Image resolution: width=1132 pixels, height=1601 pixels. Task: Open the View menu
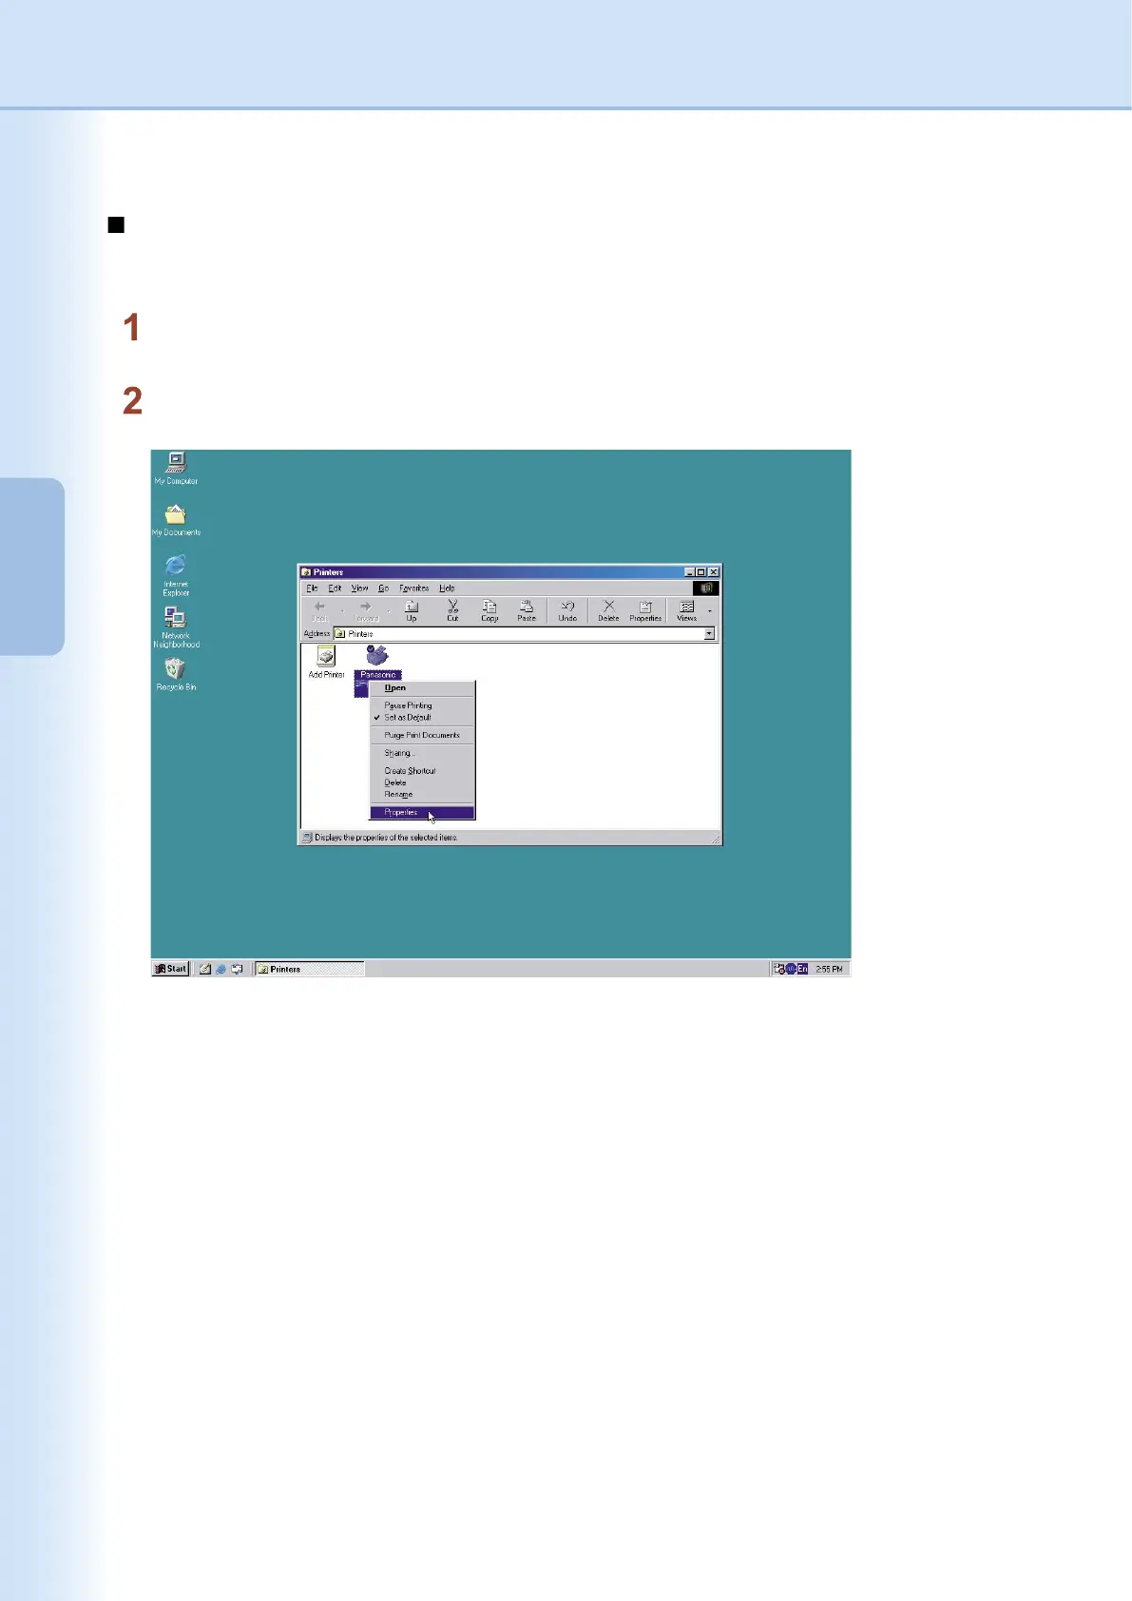click(x=359, y=588)
